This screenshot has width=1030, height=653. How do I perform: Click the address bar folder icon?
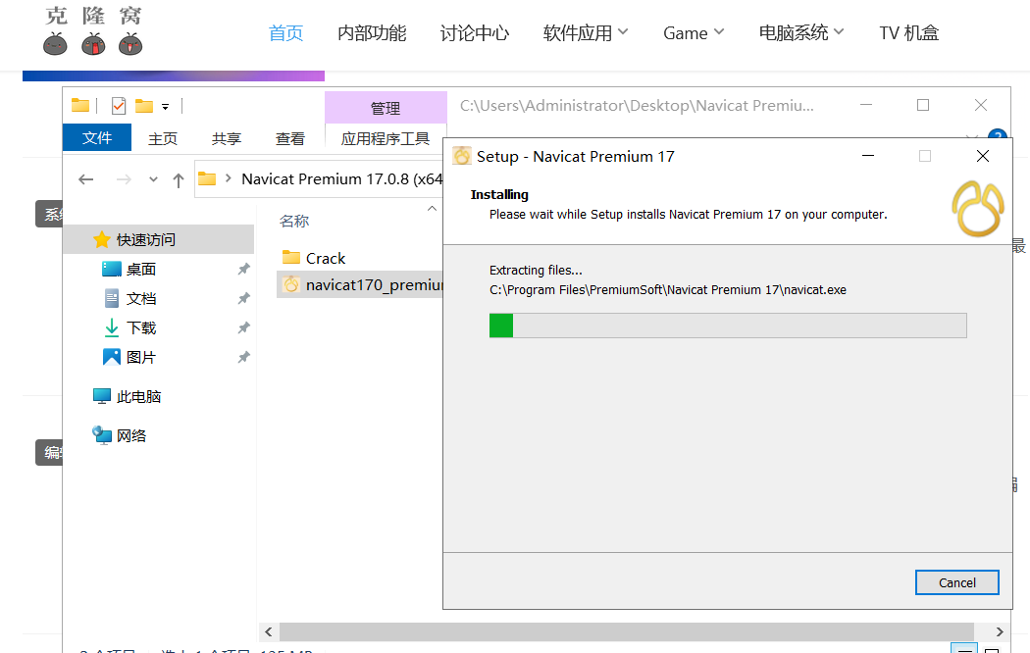point(207,178)
